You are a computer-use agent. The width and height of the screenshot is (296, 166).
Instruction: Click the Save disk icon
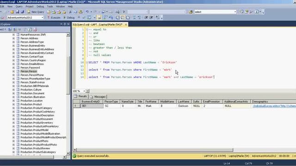(x=18, y=12)
